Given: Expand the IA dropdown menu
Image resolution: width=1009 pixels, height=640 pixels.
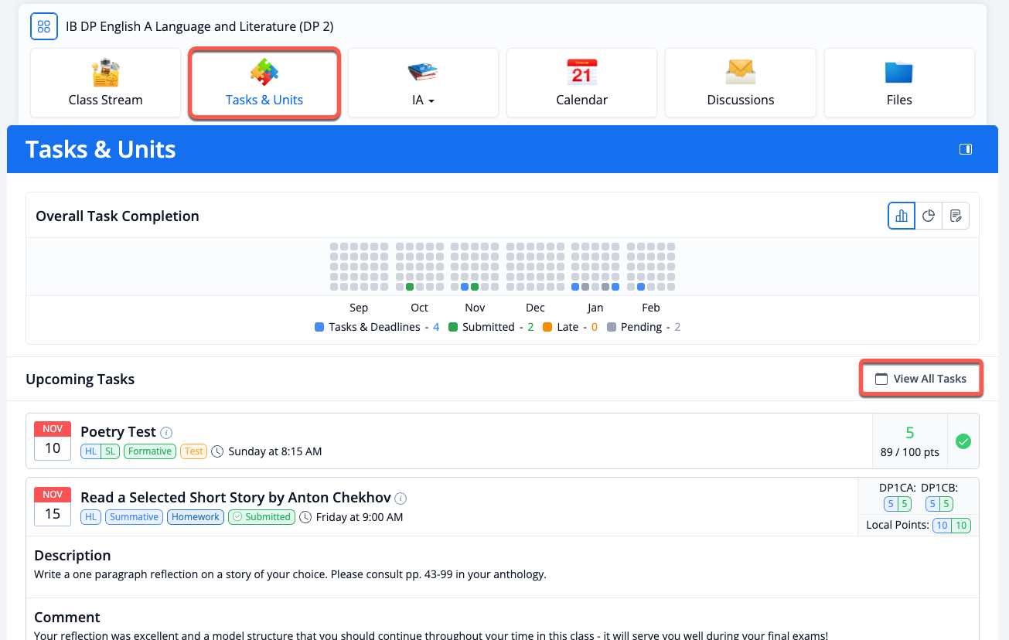Looking at the screenshot, I should (422, 83).
